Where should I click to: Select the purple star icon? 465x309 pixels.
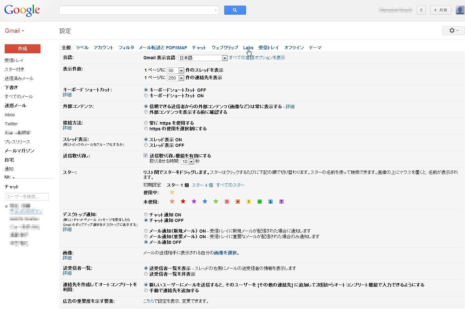click(x=194, y=201)
